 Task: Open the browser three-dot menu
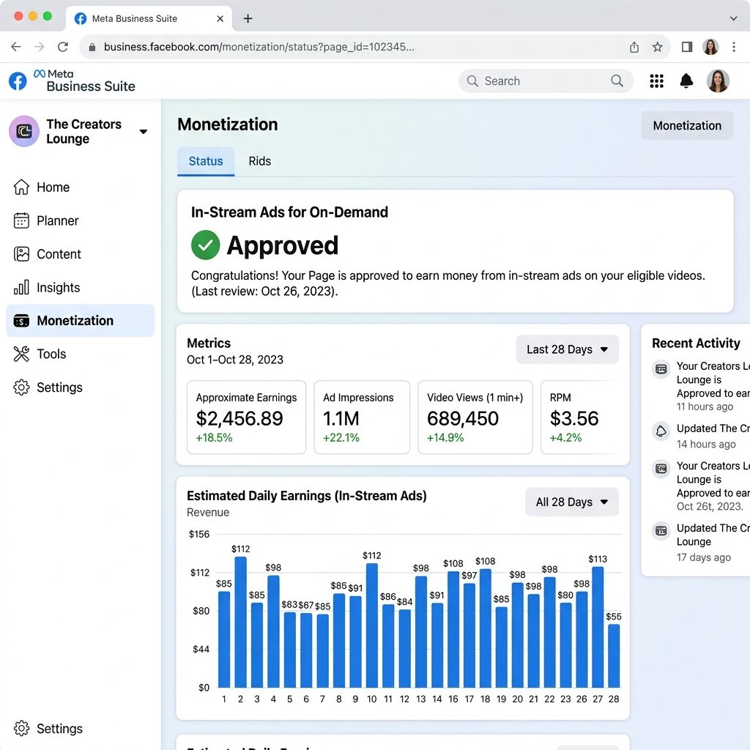click(x=733, y=47)
